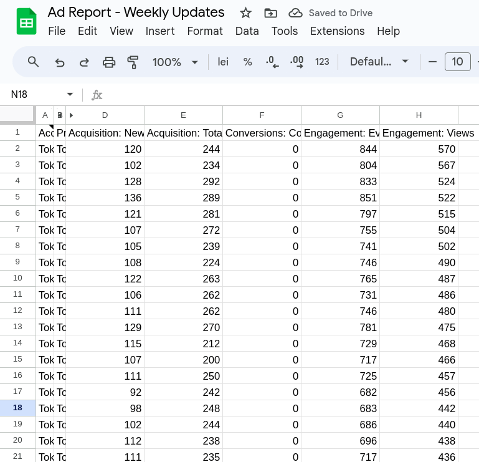Screen dimensions: 479x462
Task: Select cell with value 442
Action: click(x=419, y=408)
